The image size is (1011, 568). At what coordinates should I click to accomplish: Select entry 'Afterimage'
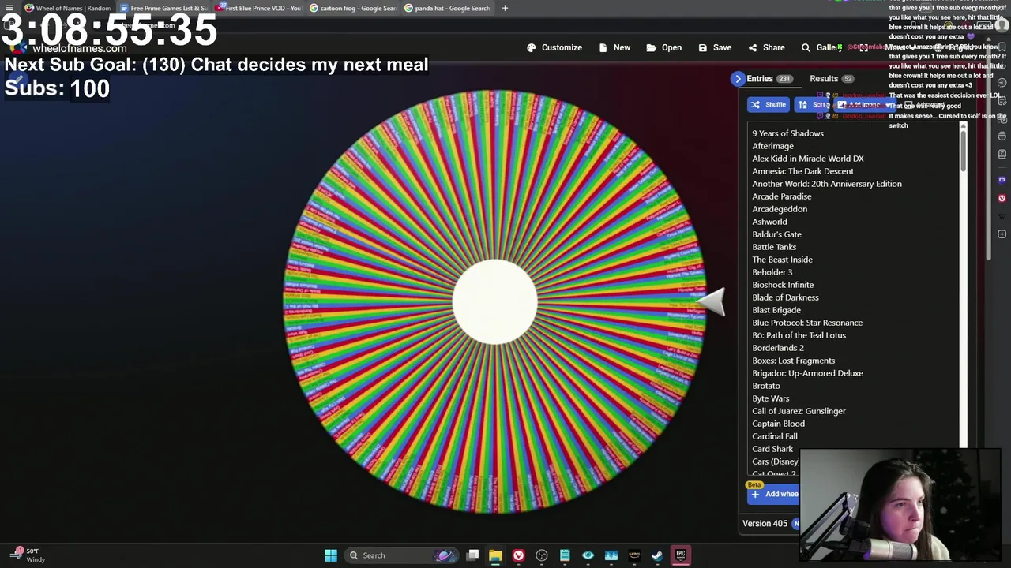pos(772,146)
